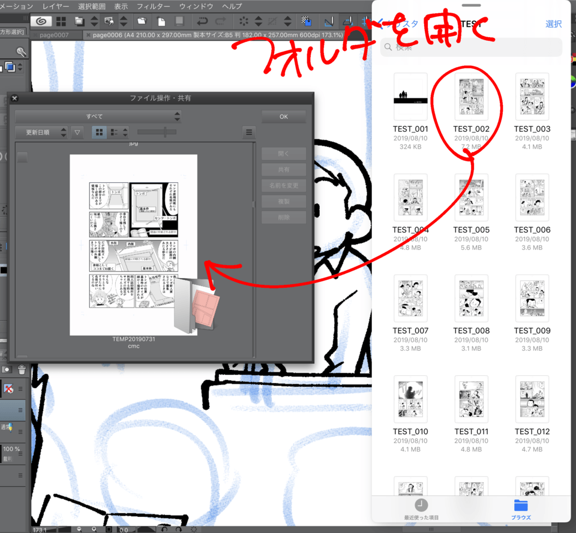Tick the checkbox beside the TEMP20190731 thumbnail
The height and width of the screenshot is (533, 576).
tap(22, 157)
